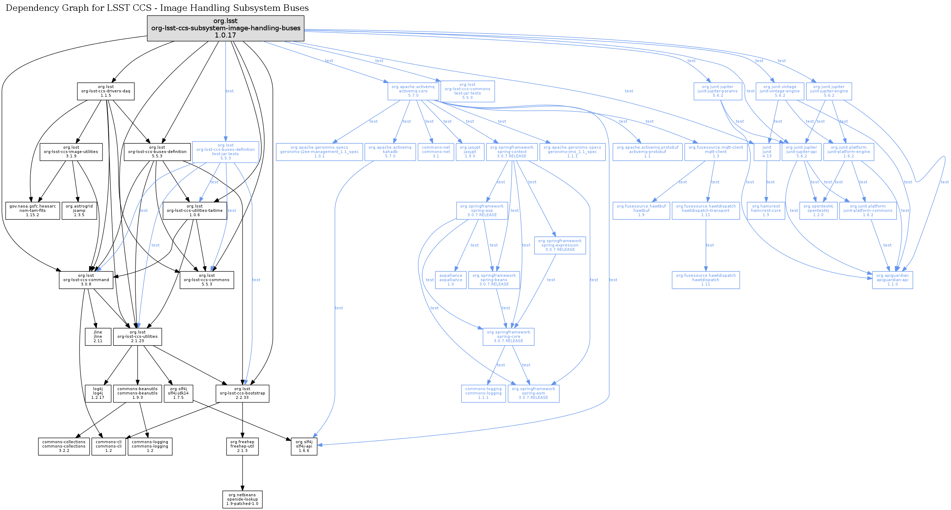This screenshot has height=510, width=951.
Task: Select the blue org-lsst-ccs-buses-definition test-jar node
Action: click(225, 152)
